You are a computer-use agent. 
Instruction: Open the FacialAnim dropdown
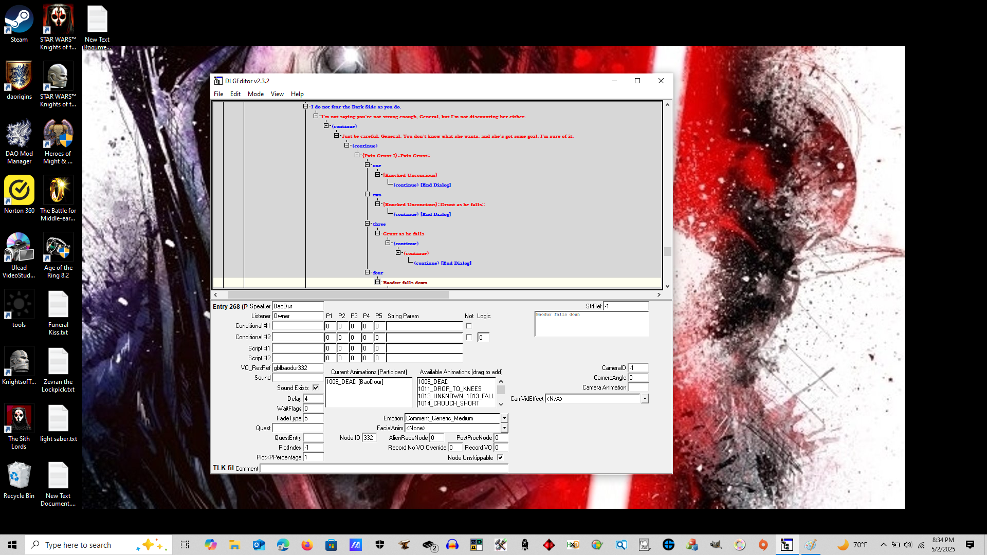[504, 428]
